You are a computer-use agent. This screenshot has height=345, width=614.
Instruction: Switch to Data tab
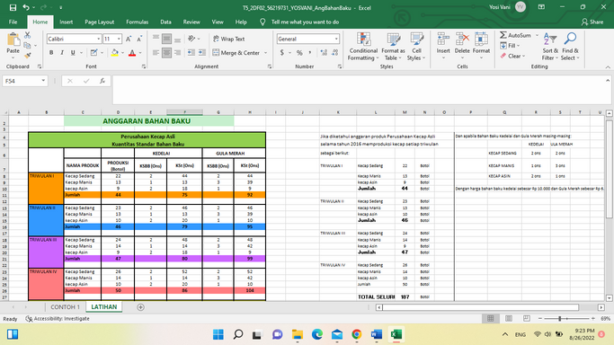point(165,22)
